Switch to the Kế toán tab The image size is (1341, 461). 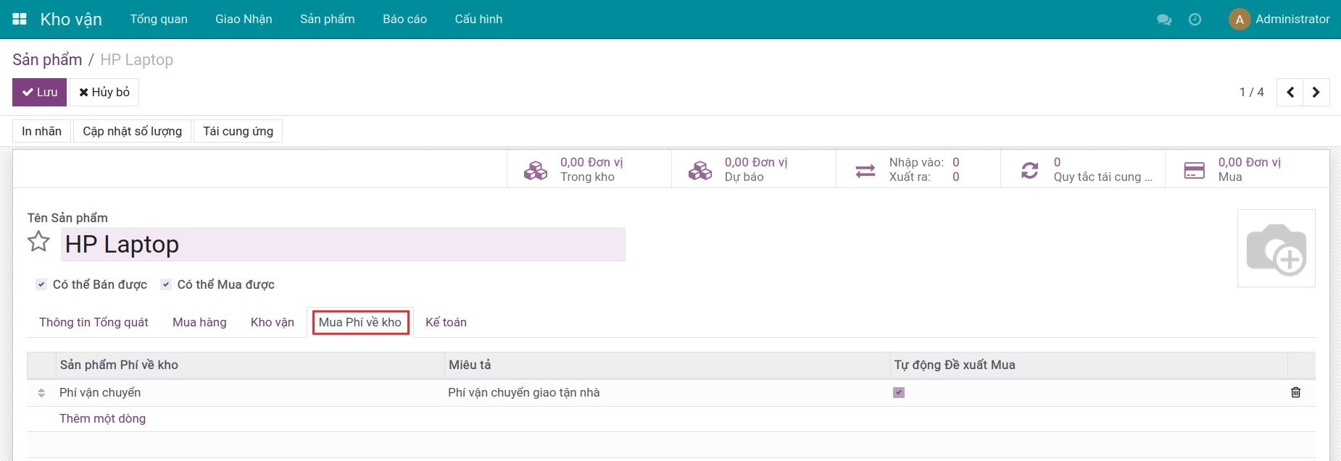pyautogui.click(x=446, y=322)
